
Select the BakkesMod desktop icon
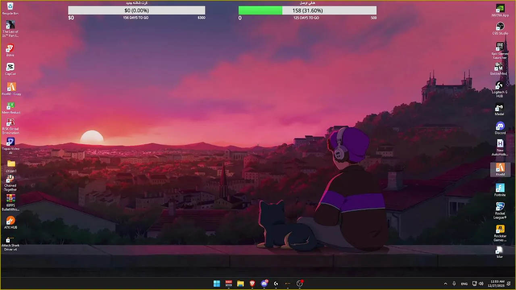point(499,69)
